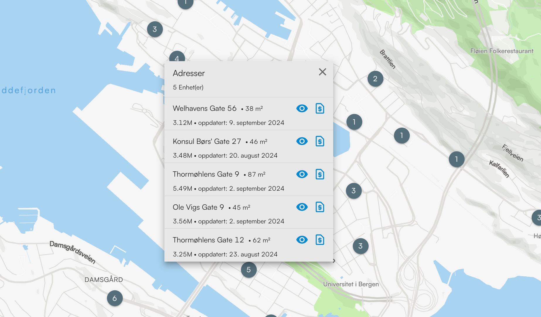Image resolution: width=541 pixels, height=317 pixels.
Task: Click the cluster marker labeled 2
Action: (x=375, y=79)
